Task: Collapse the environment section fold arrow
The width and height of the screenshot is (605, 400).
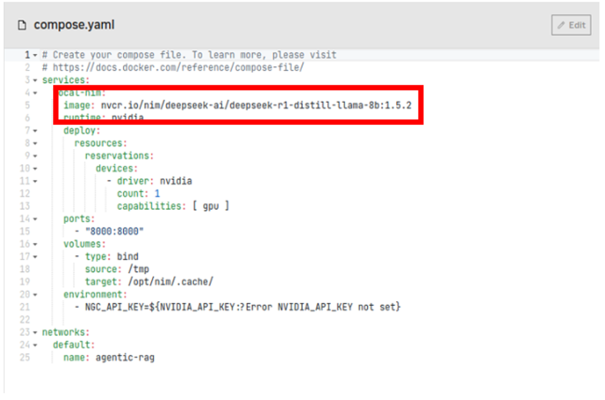Action: 35,294
